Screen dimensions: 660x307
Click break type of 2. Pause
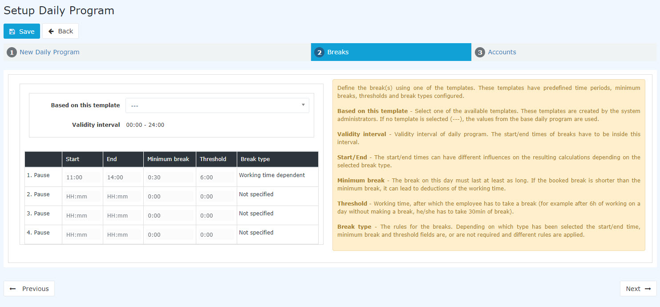(x=256, y=194)
